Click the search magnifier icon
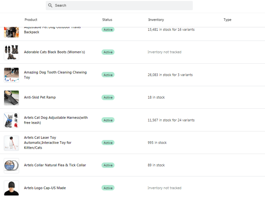The image size is (265, 198). point(50,5)
